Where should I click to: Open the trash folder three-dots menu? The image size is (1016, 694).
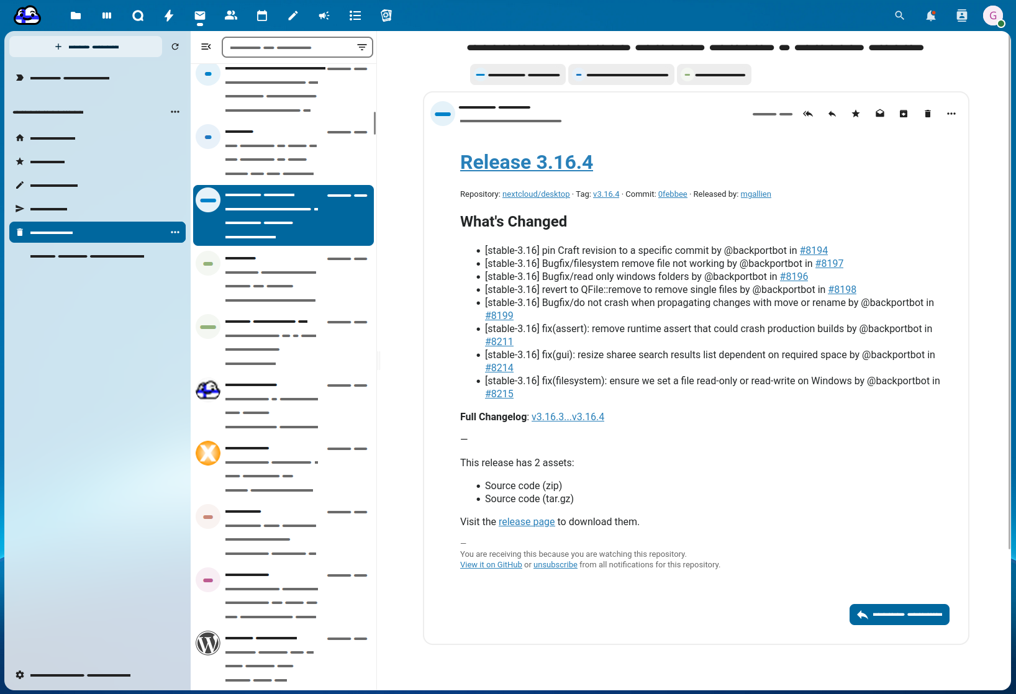click(175, 232)
